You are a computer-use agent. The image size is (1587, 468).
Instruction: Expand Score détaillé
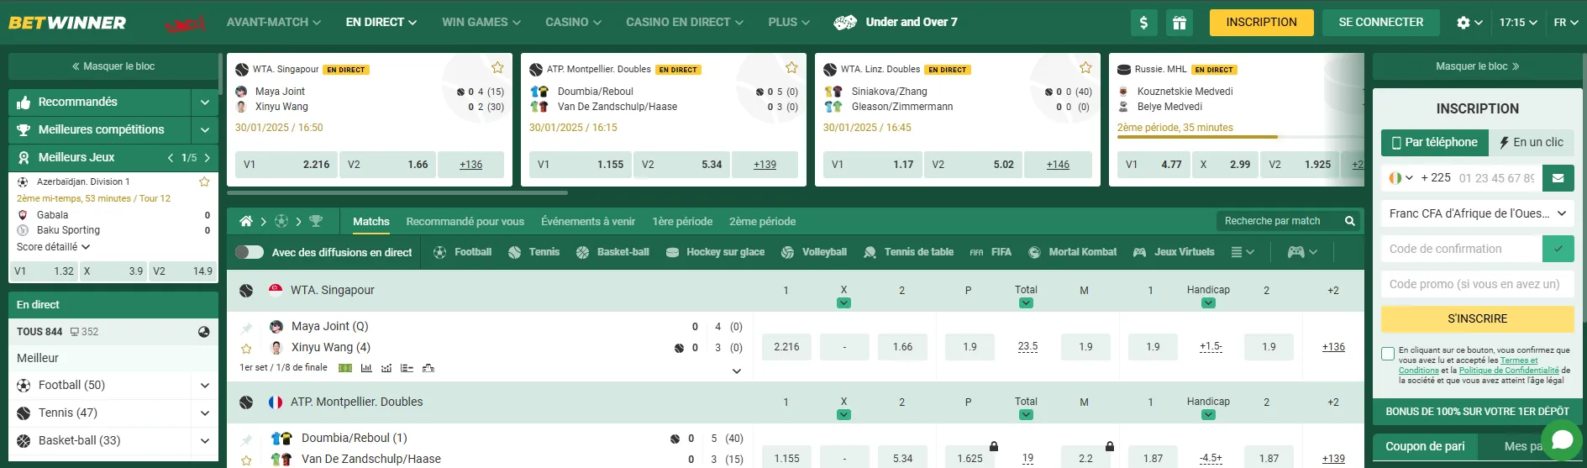click(53, 247)
